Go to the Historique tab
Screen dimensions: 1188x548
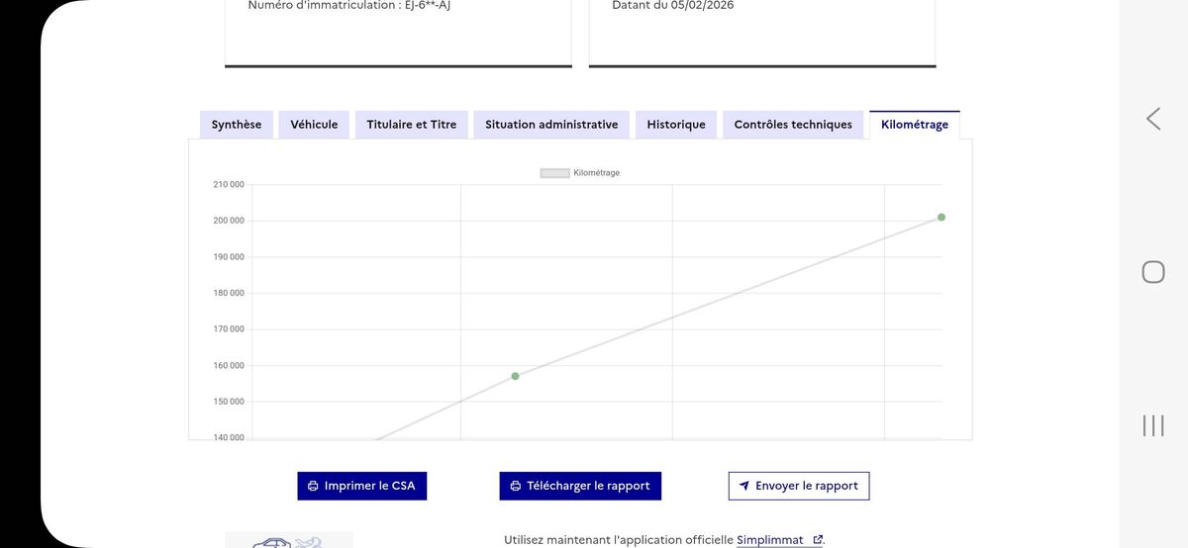(676, 125)
